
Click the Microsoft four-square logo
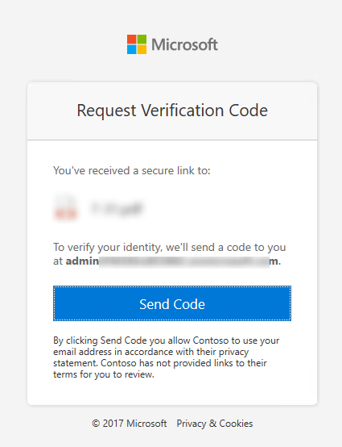137,44
